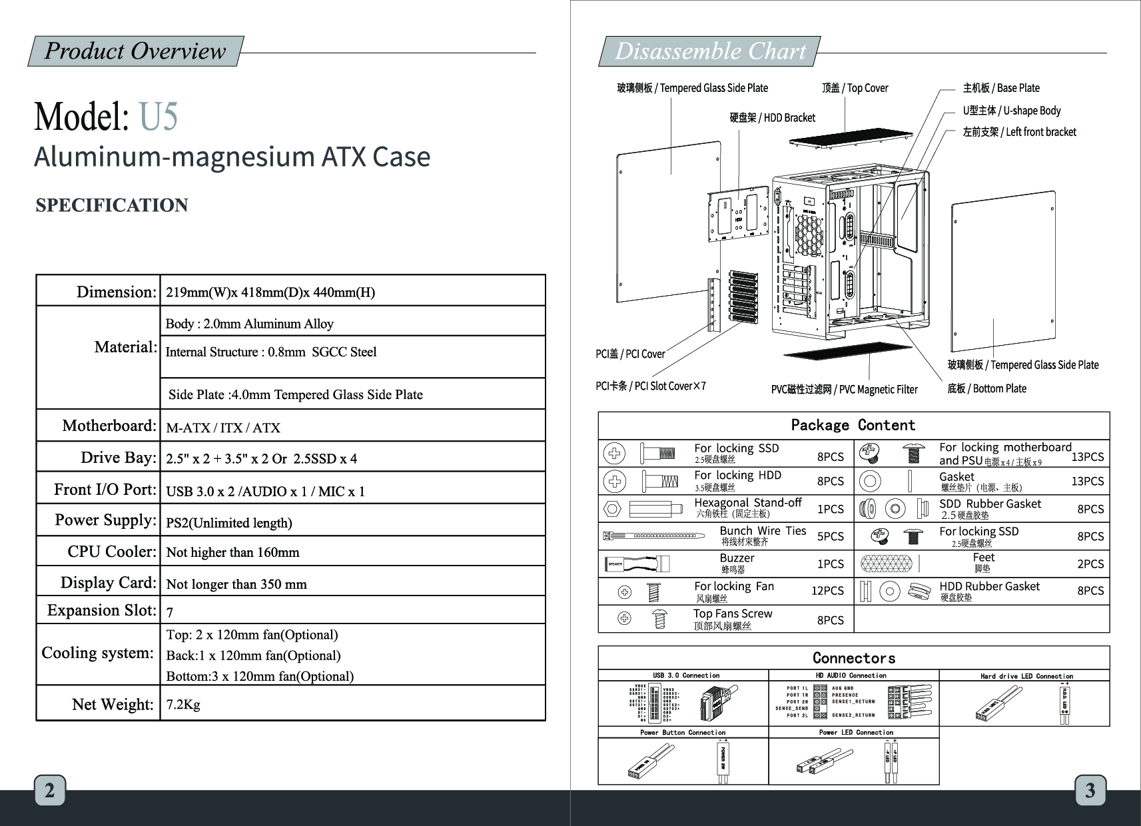This screenshot has width=1141, height=826.
Task: Click the Base Plate label
Action: coord(1001,88)
